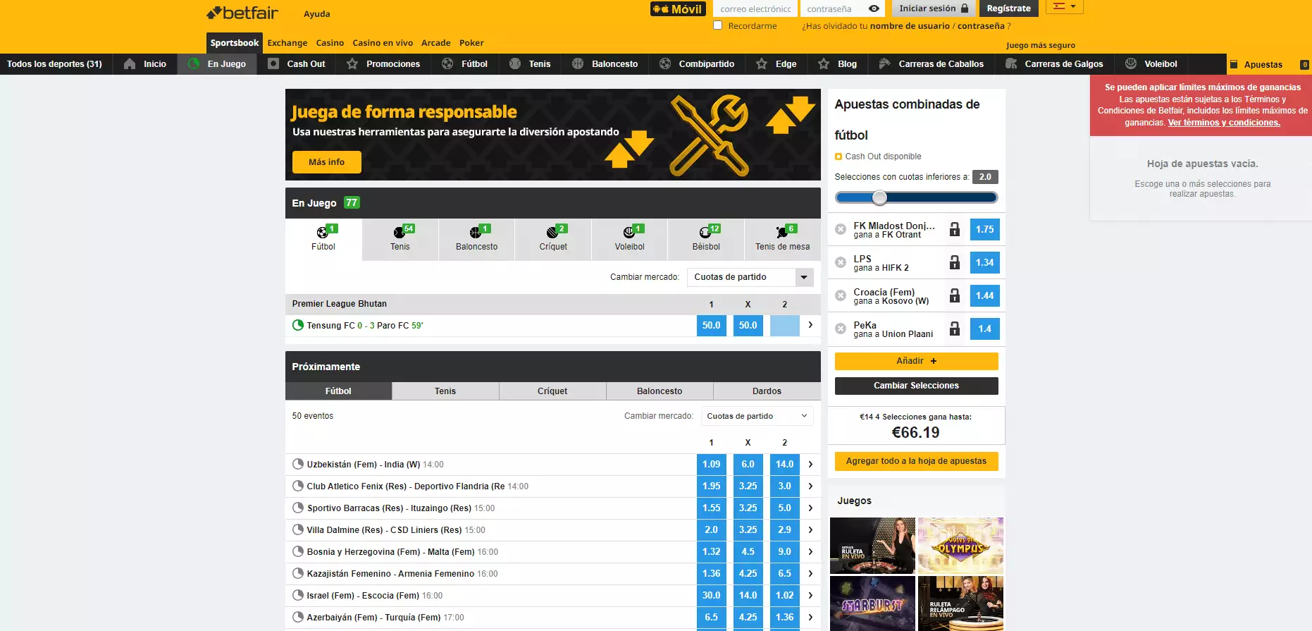Lock the Croacia (Fem) selection
The image size is (1312, 631).
[955, 295]
